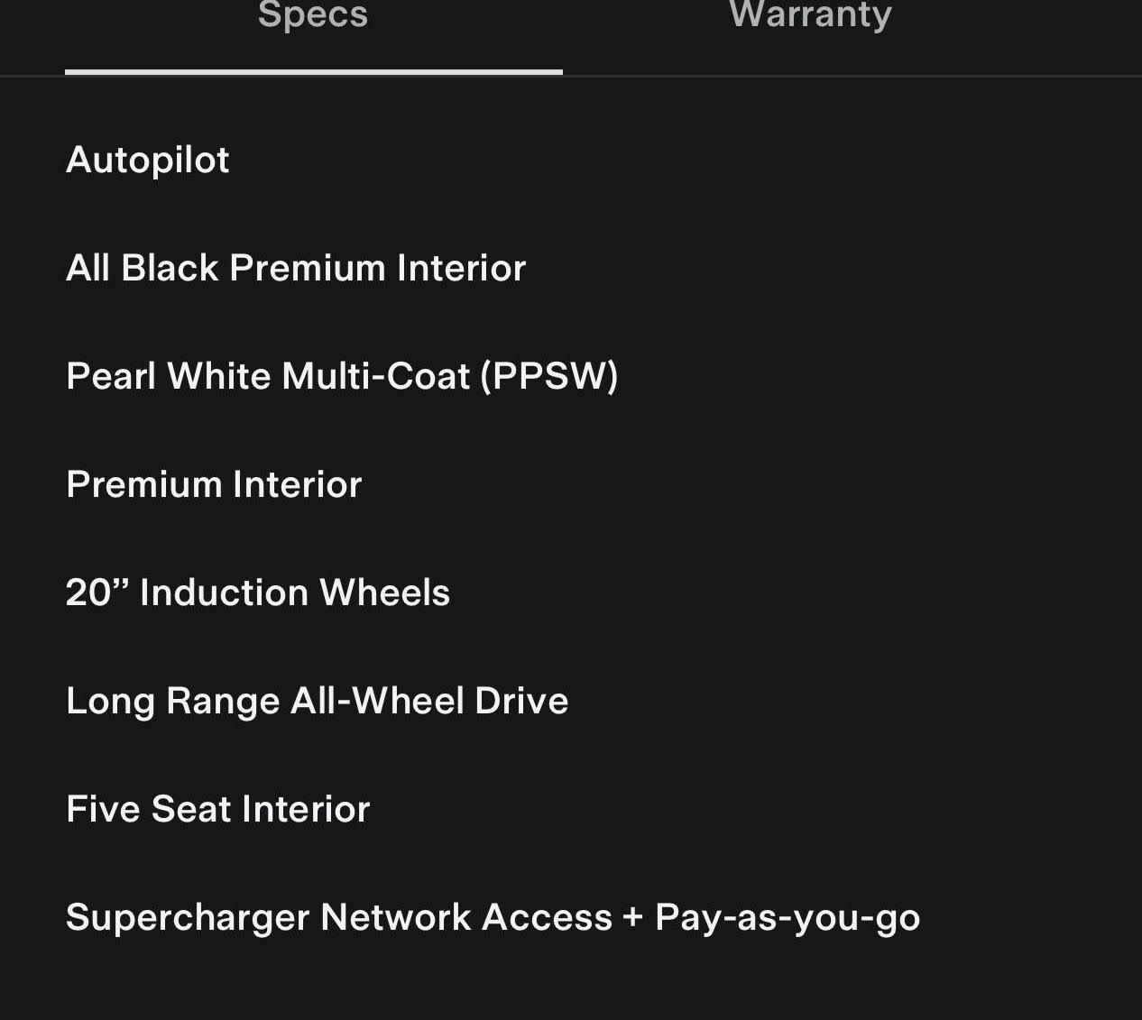Click the words Long Range
The width and height of the screenshot is (1142, 1020).
(x=172, y=702)
